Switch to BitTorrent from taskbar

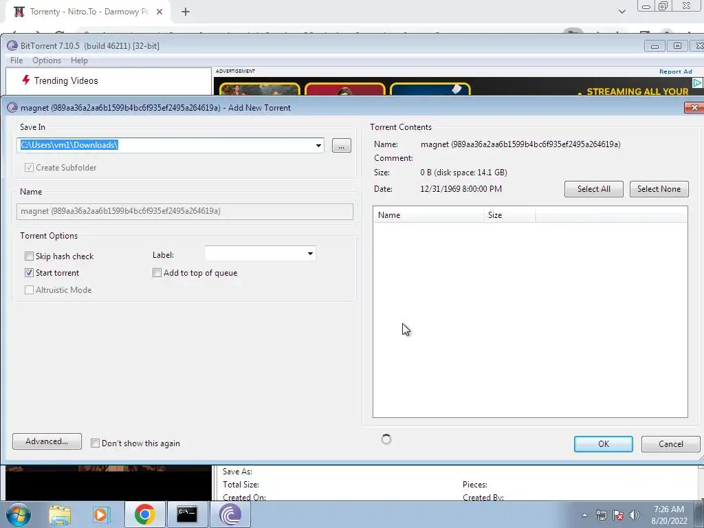tap(230, 514)
